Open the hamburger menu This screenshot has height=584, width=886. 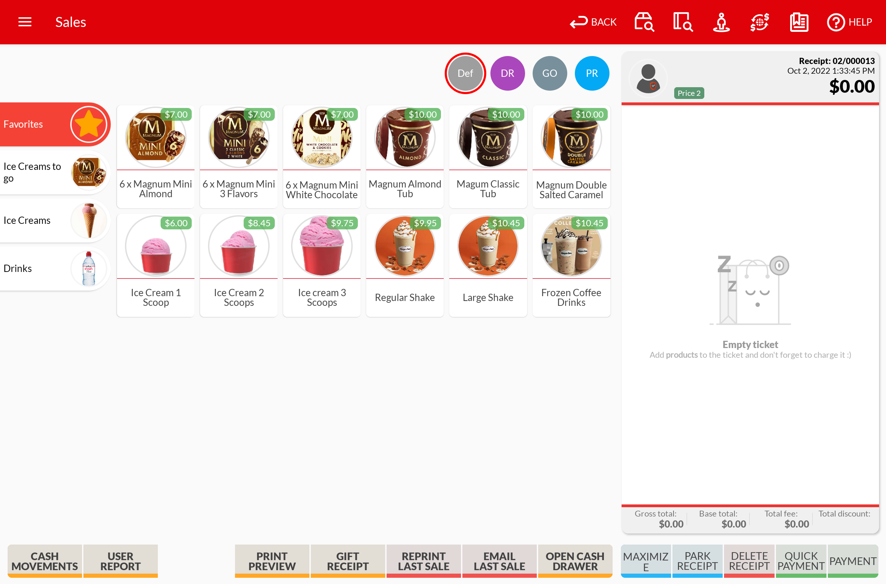pos(25,22)
